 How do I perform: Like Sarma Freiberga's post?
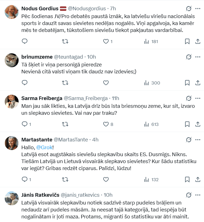click(x=106, y=124)
